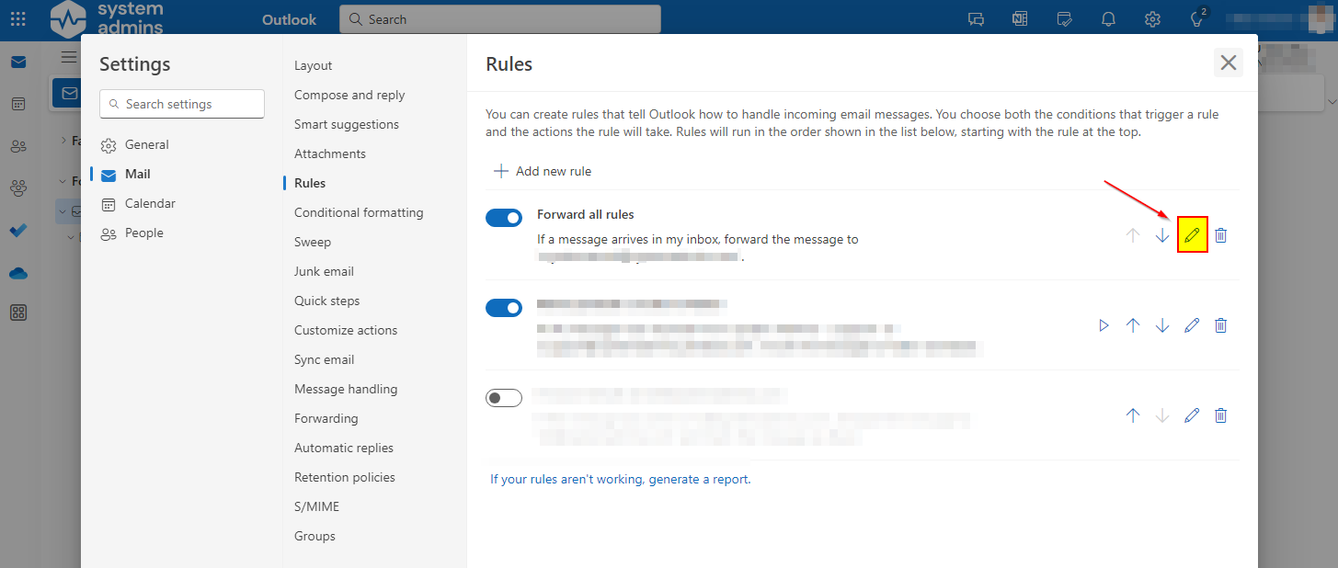Open the Tips lightbulb icon
The image size is (1338, 568).
(1196, 18)
